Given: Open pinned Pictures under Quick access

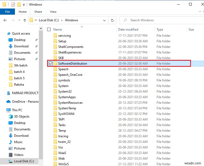Looking at the screenshot, I should point(19,59).
